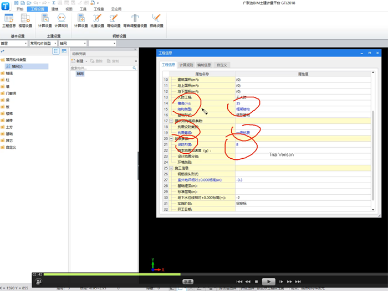Expand the 自定义 category in navigation tree

pyautogui.click(x=3, y=147)
